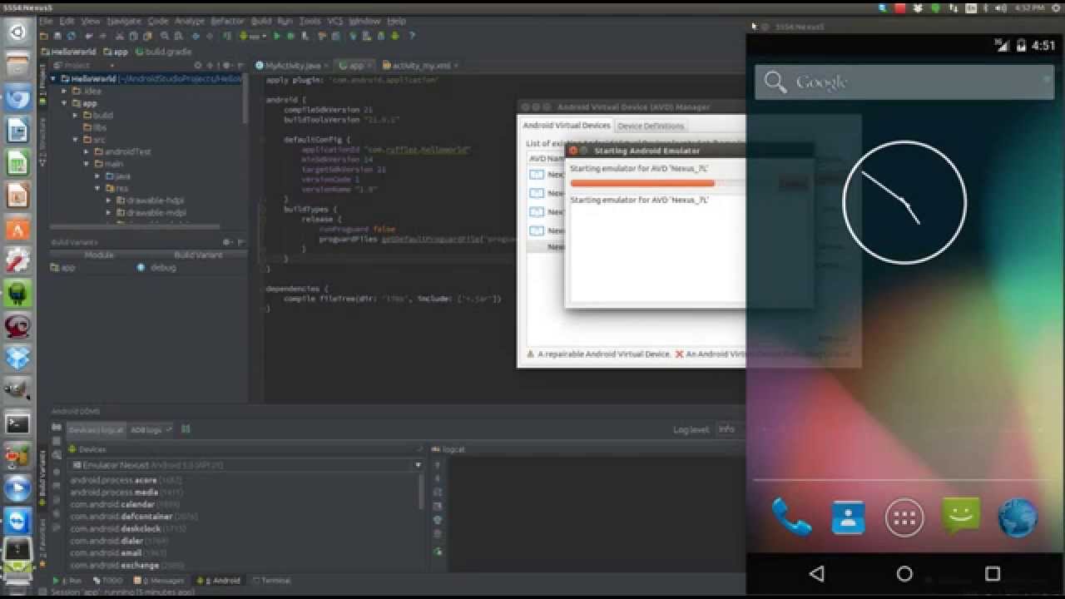This screenshot has width=1065, height=599.
Task: Click the project tree horizontal scrollbar
Action: tap(134, 226)
